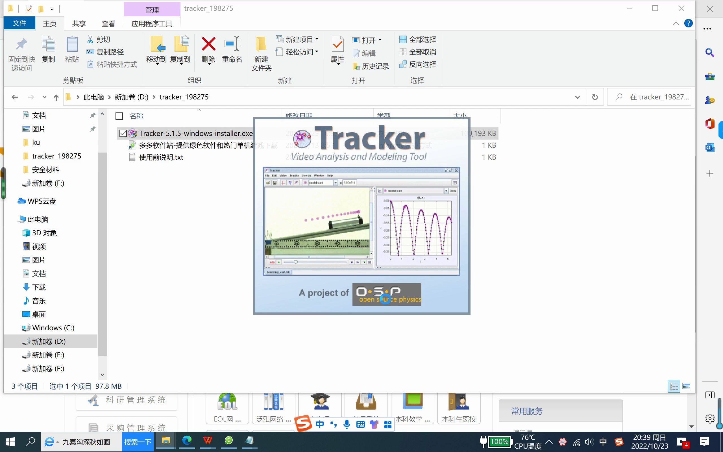The width and height of the screenshot is (723, 452).
Task: Click the Copy icon in ribbon
Action: (x=48, y=44)
